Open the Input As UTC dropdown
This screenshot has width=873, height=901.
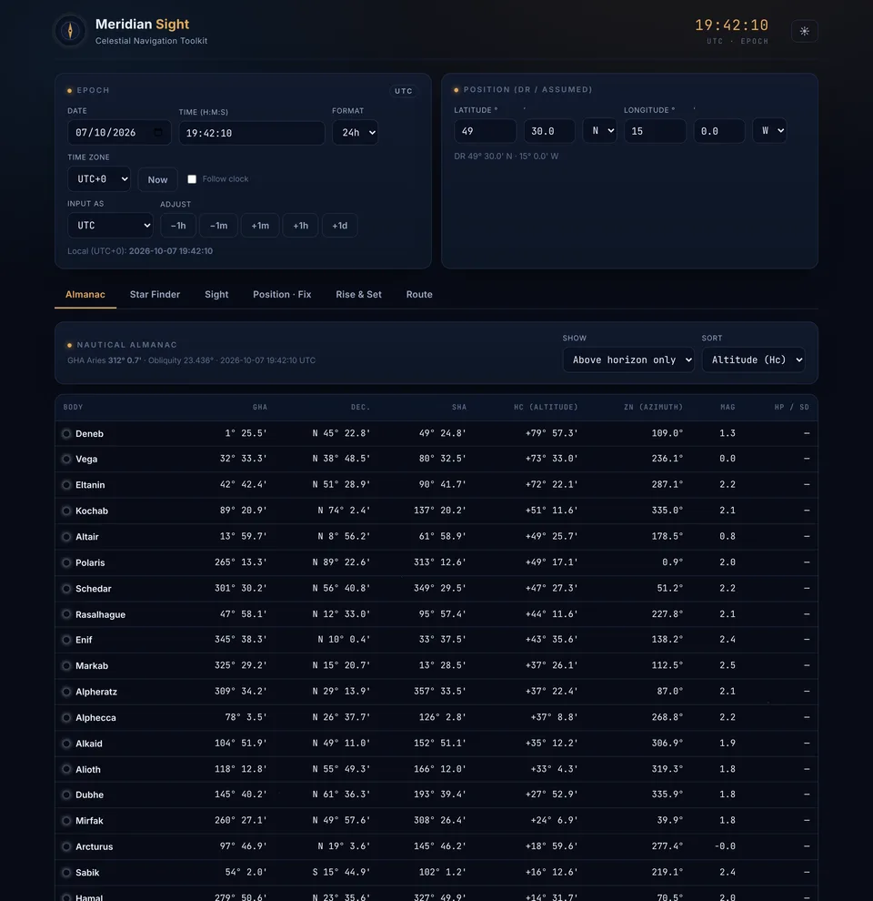pyautogui.click(x=110, y=226)
